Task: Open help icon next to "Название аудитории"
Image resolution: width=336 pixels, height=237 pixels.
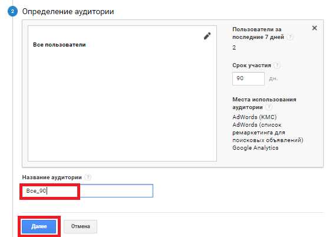Action: tap(88, 177)
